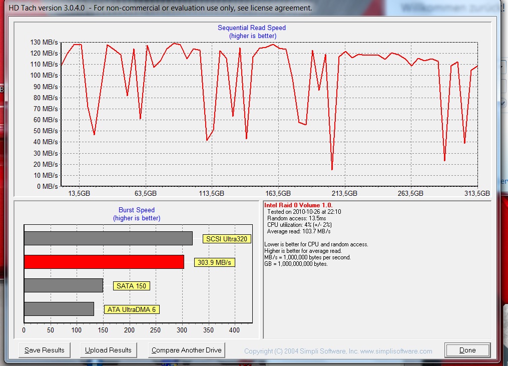Open Compare Another Drive
The image size is (508, 366).
click(187, 350)
